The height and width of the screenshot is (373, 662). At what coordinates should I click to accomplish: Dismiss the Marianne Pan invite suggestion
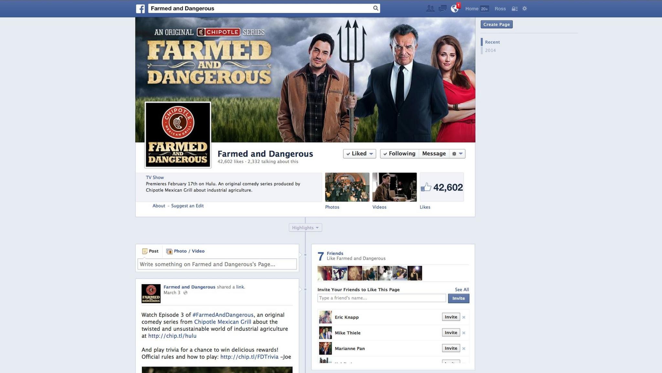pyautogui.click(x=464, y=348)
